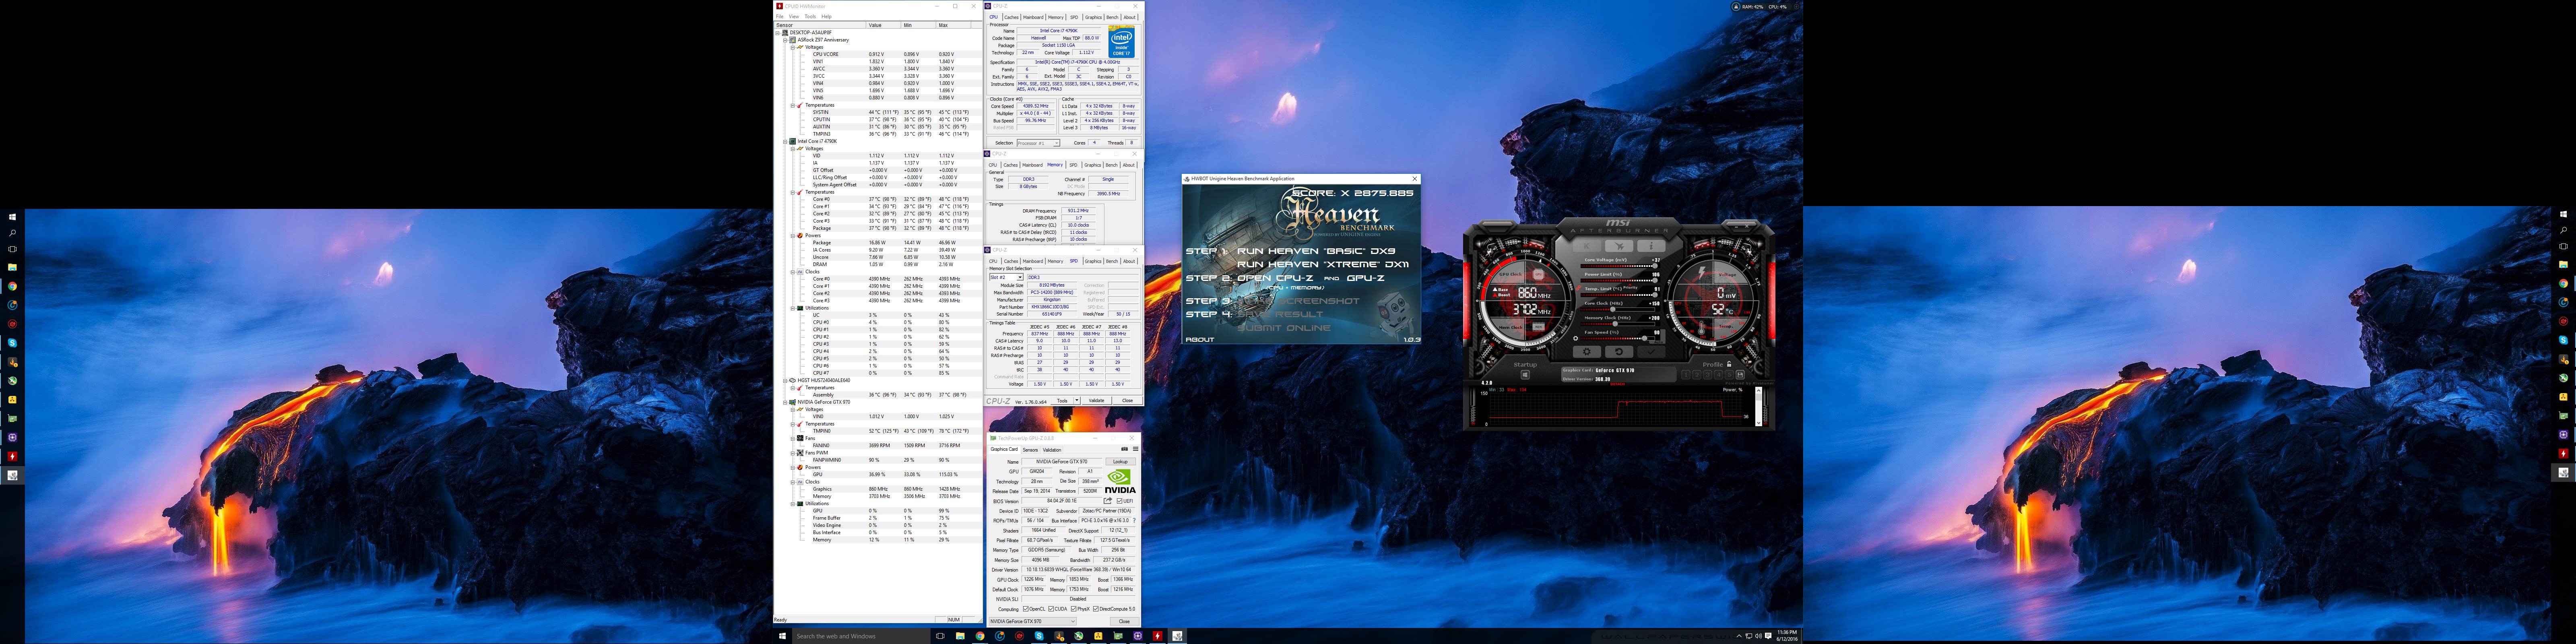Click Afterburner airplane OC scanner button
Screen dimensions: 2576x644
(1619, 246)
